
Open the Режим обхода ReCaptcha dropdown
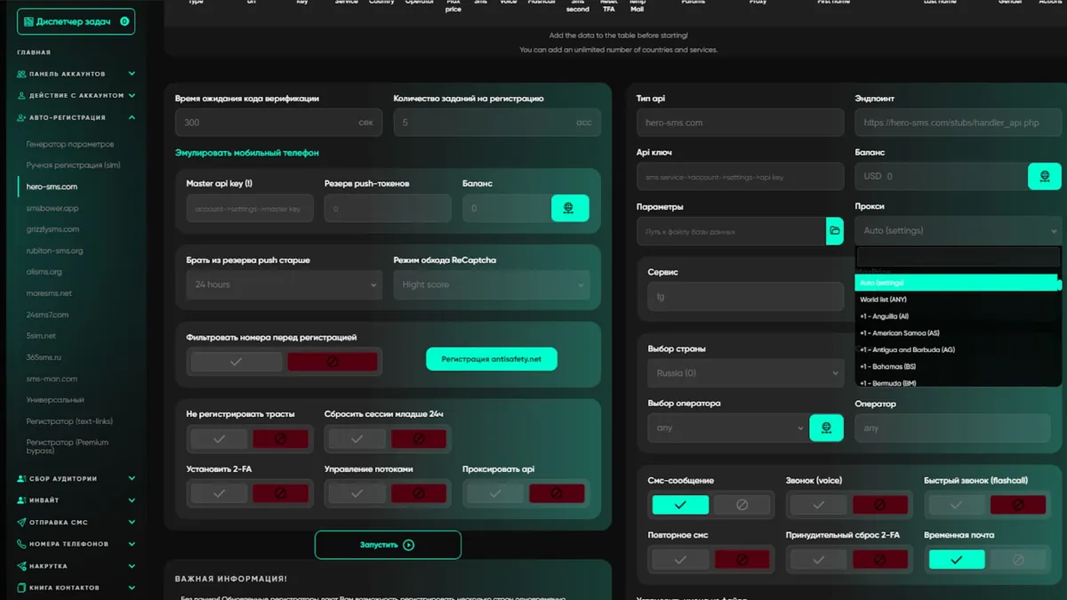point(491,284)
